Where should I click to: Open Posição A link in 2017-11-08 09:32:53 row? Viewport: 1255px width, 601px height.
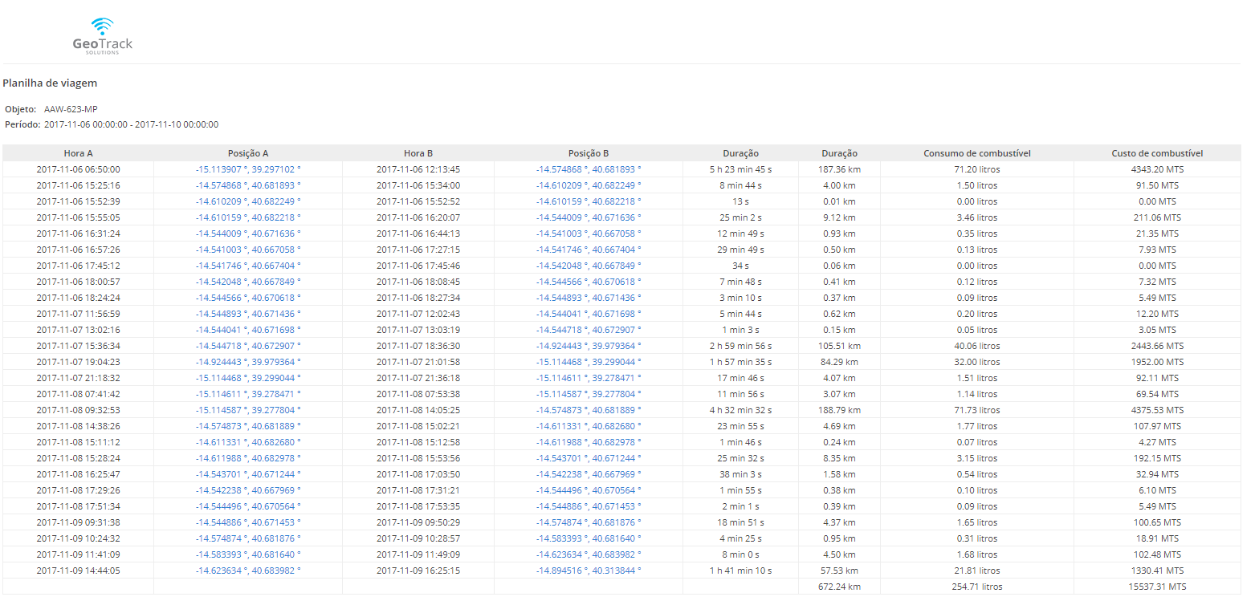coord(247,410)
